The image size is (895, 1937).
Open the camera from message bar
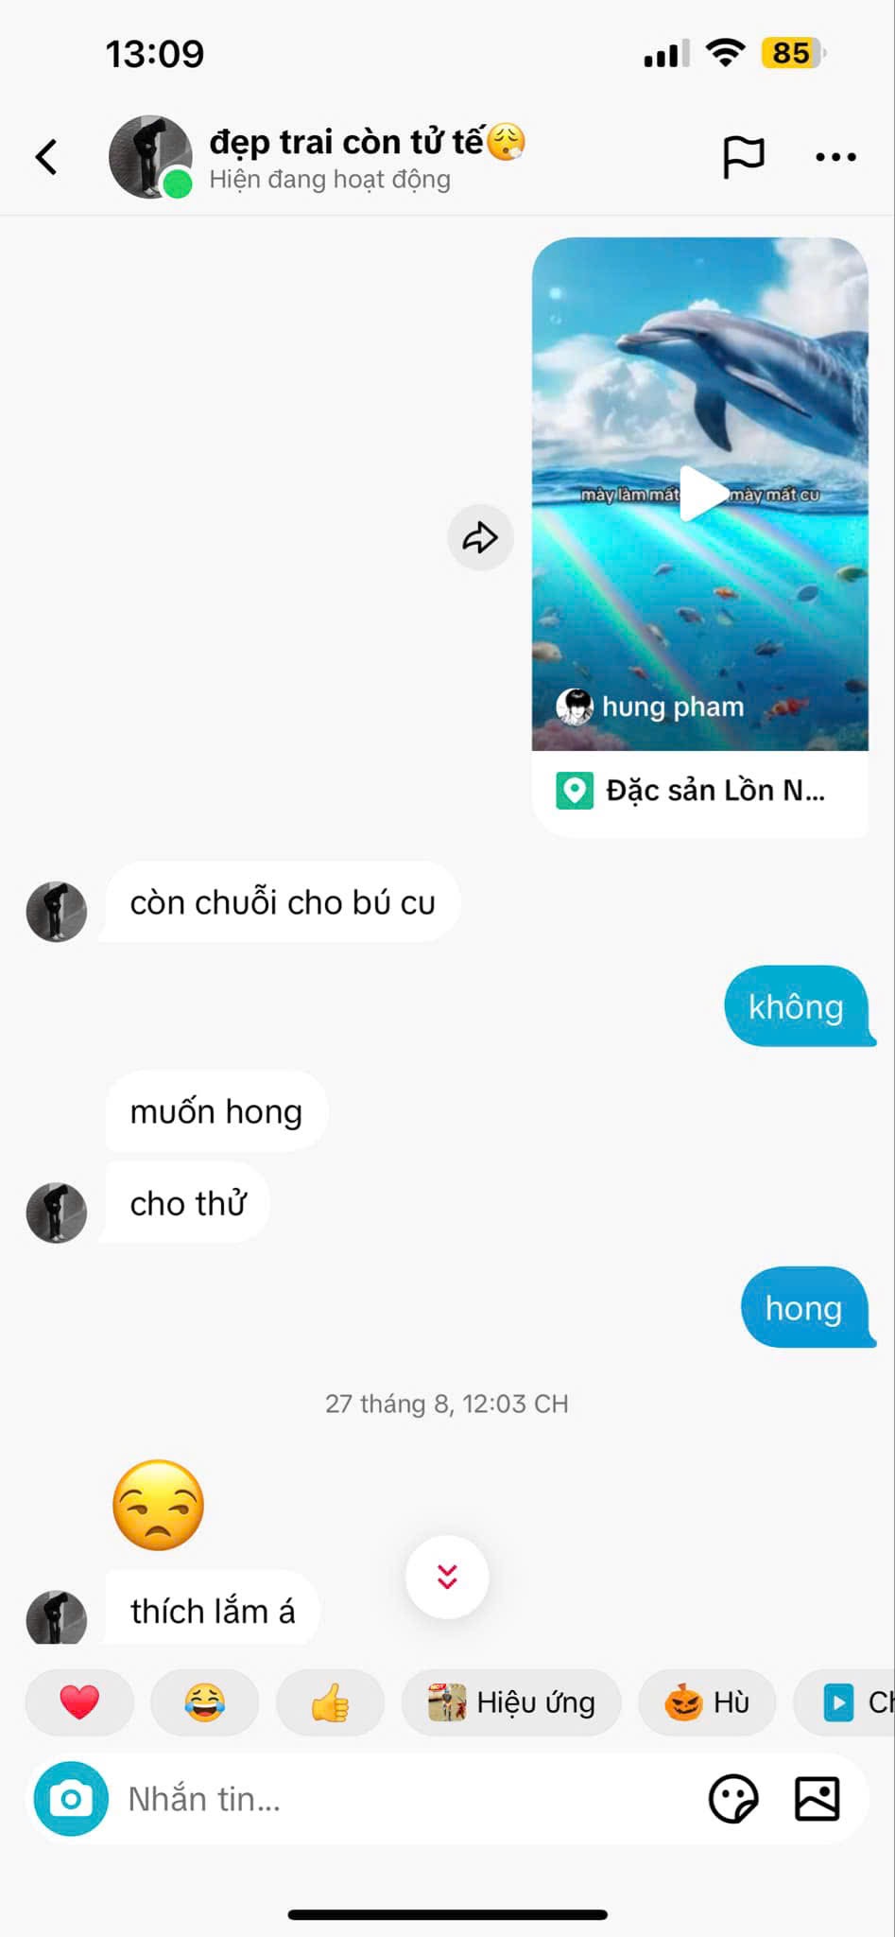71,1798
